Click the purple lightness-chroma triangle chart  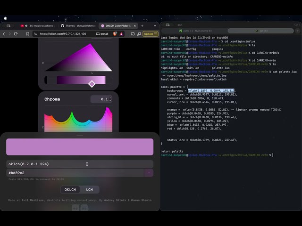78,57
